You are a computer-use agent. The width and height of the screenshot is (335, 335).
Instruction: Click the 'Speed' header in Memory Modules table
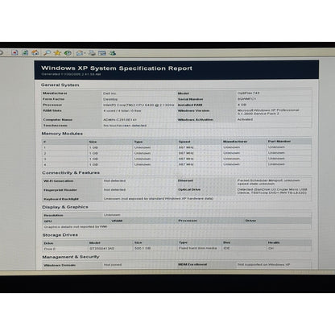coord(184,142)
